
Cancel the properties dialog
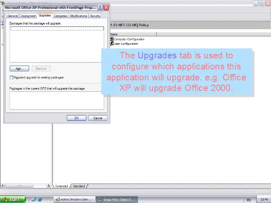coord(98,118)
